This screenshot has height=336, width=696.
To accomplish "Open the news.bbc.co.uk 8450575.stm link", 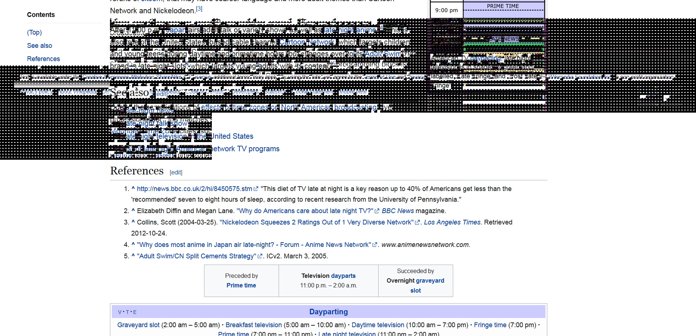I will (x=194, y=189).
